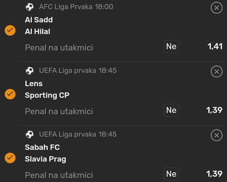
Task: Open the Sporting CP team name
Action: point(47,95)
